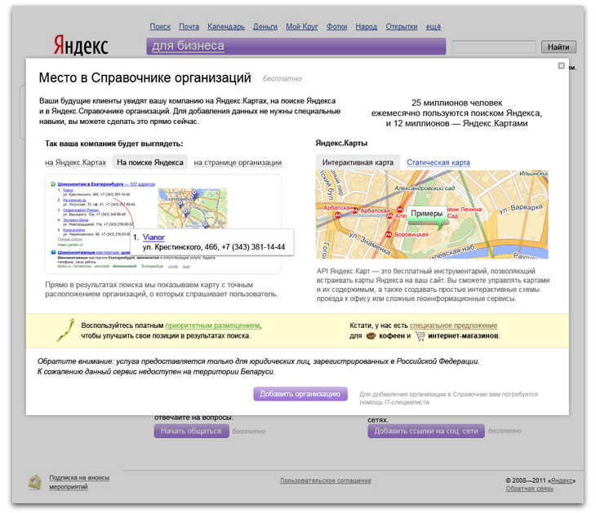
Task: Open the Vianor link in the callout
Action: pyautogui.click(x=153, y=237)
